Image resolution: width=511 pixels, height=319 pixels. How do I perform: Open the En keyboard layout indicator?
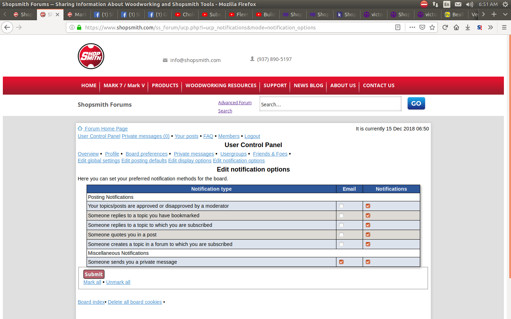tap(447, 4)
